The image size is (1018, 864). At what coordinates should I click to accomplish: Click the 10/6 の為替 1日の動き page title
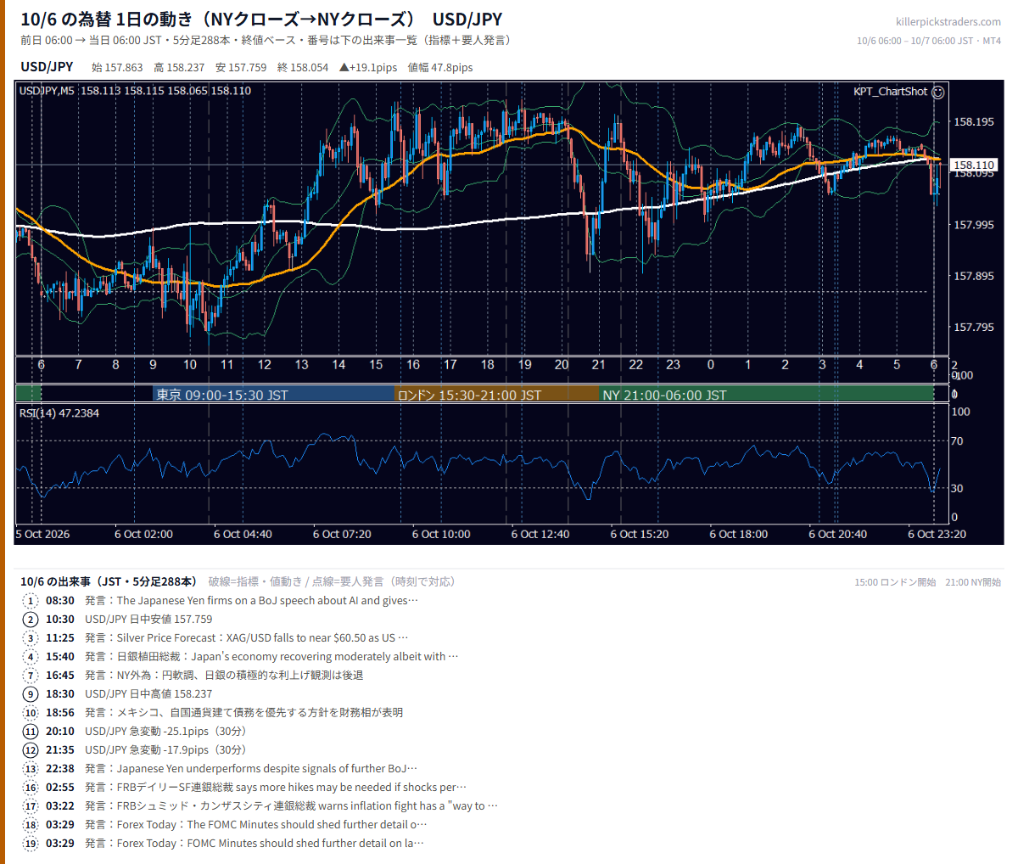(261, 19)
